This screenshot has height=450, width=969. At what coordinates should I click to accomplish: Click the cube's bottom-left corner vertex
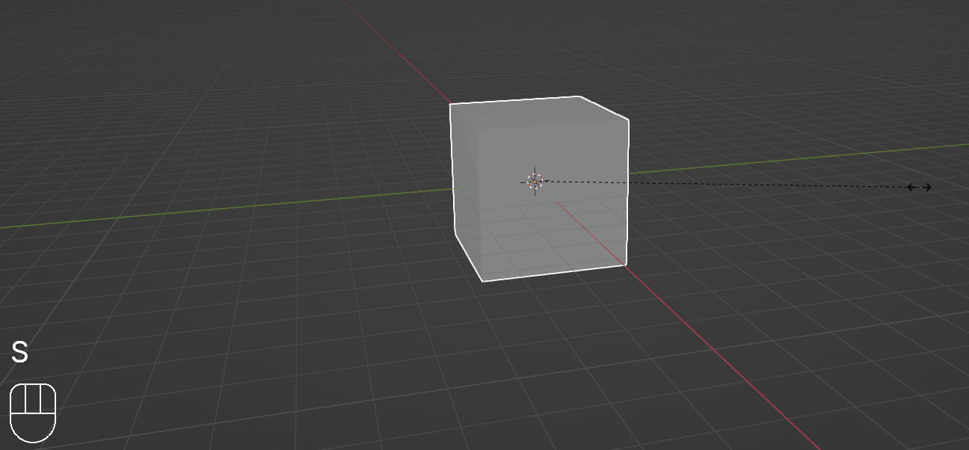pos(483,281)
